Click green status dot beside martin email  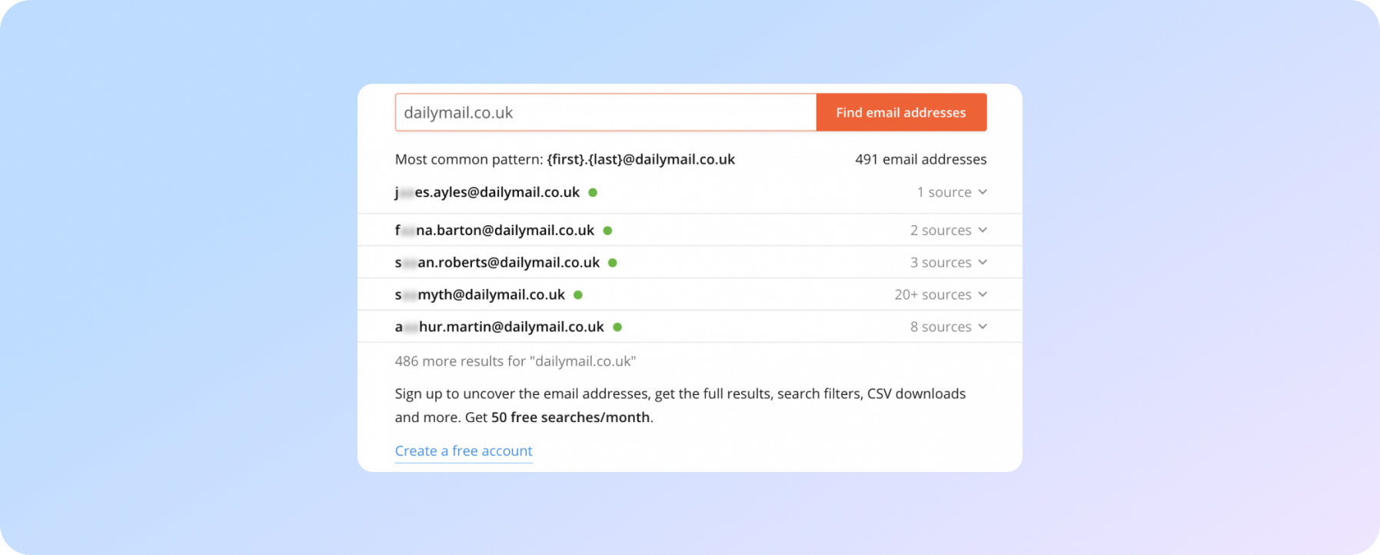617,327
